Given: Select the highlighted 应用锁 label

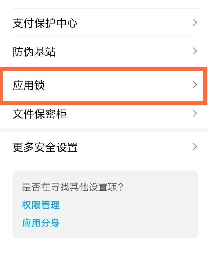Looking at the screenshot, I should [29, 85].
